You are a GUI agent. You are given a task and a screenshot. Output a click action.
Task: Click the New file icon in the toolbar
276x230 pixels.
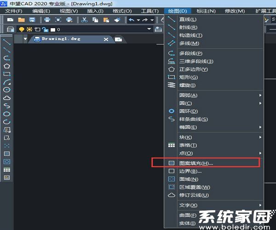click(11, 20)
